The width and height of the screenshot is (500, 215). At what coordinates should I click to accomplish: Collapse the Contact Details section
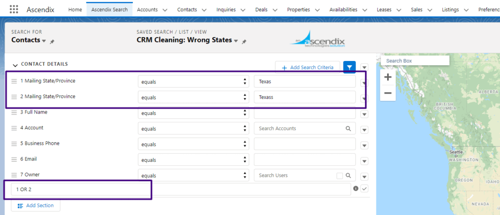pyautogui.click(x=15, y=64)
